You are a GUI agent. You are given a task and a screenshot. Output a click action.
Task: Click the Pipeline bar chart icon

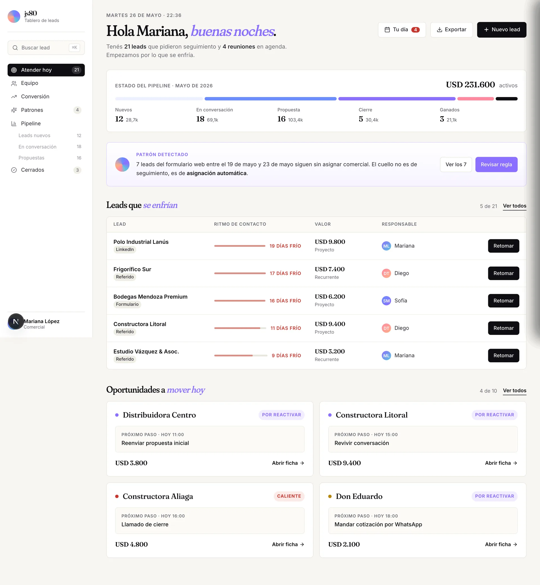click(x=14, y=123)
